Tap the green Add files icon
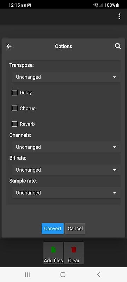Screen dimensions: 127x282 pos(53,250)
